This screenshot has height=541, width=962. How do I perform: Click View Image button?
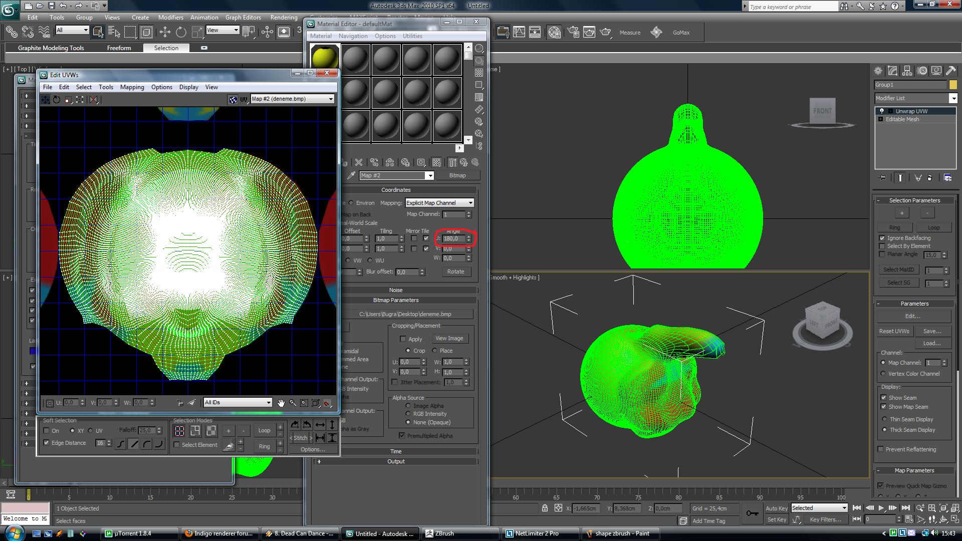coord(449,338)
